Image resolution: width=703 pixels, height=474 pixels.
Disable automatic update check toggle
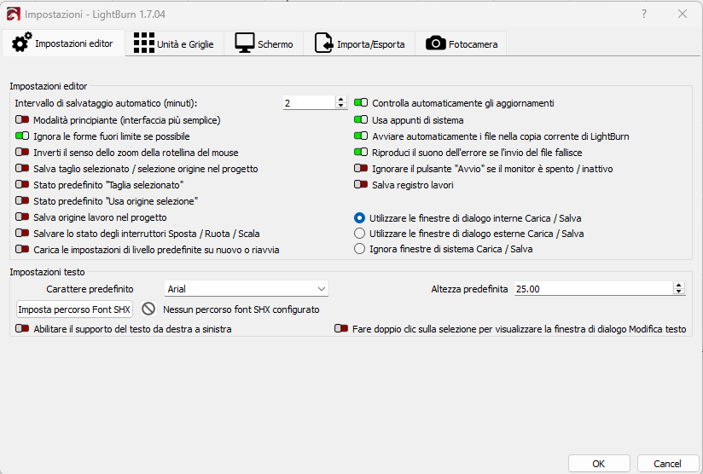tap(361, 103)
